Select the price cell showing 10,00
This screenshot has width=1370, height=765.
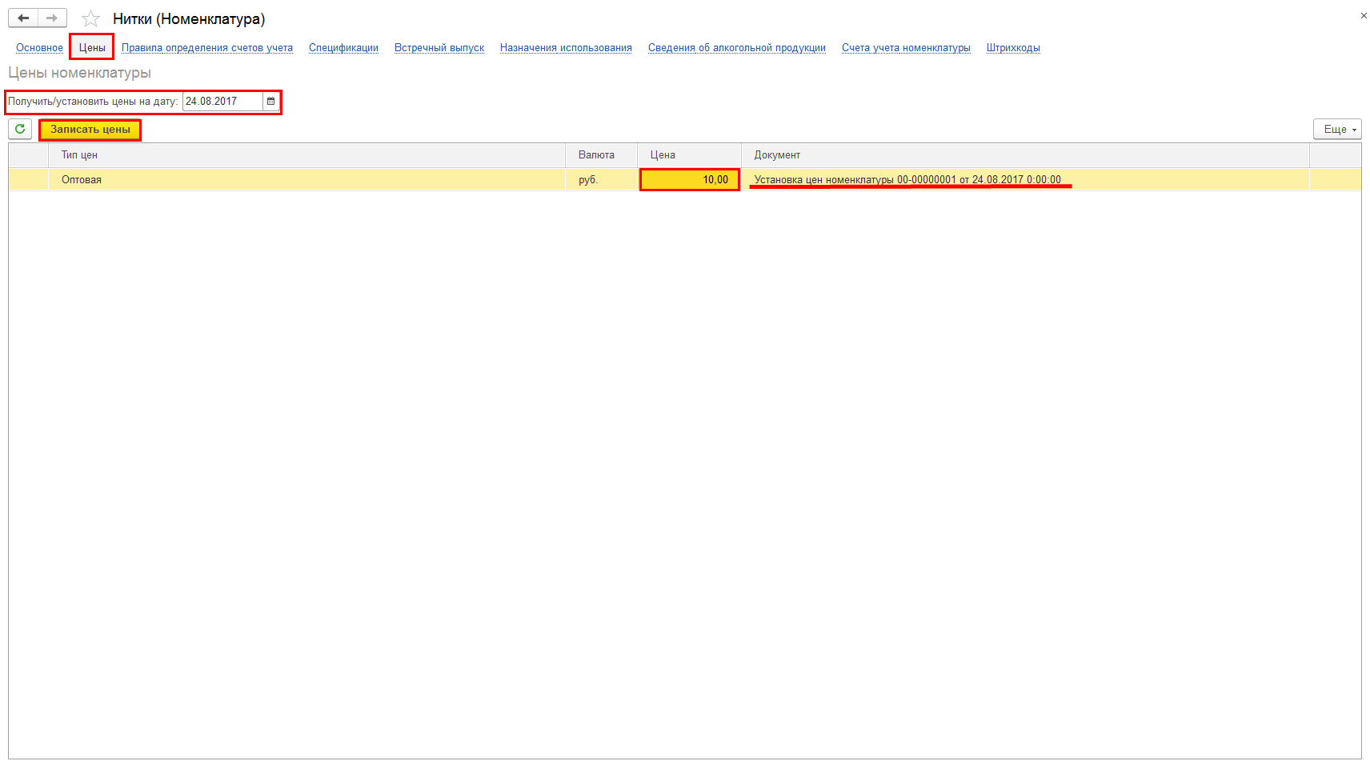689,180
